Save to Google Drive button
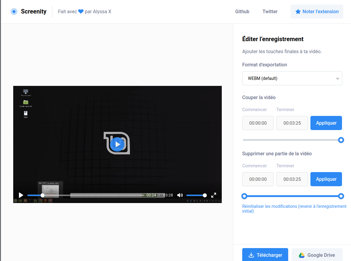This screenshot has width=351, height=261. pyautogui.click(x=317, y=255)
